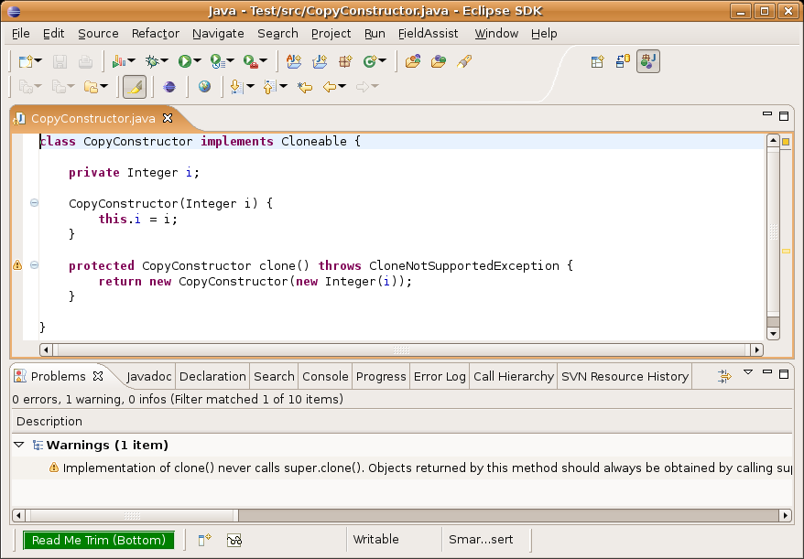Close the Problems view tab
804x559 pixels.
[98, 376]
